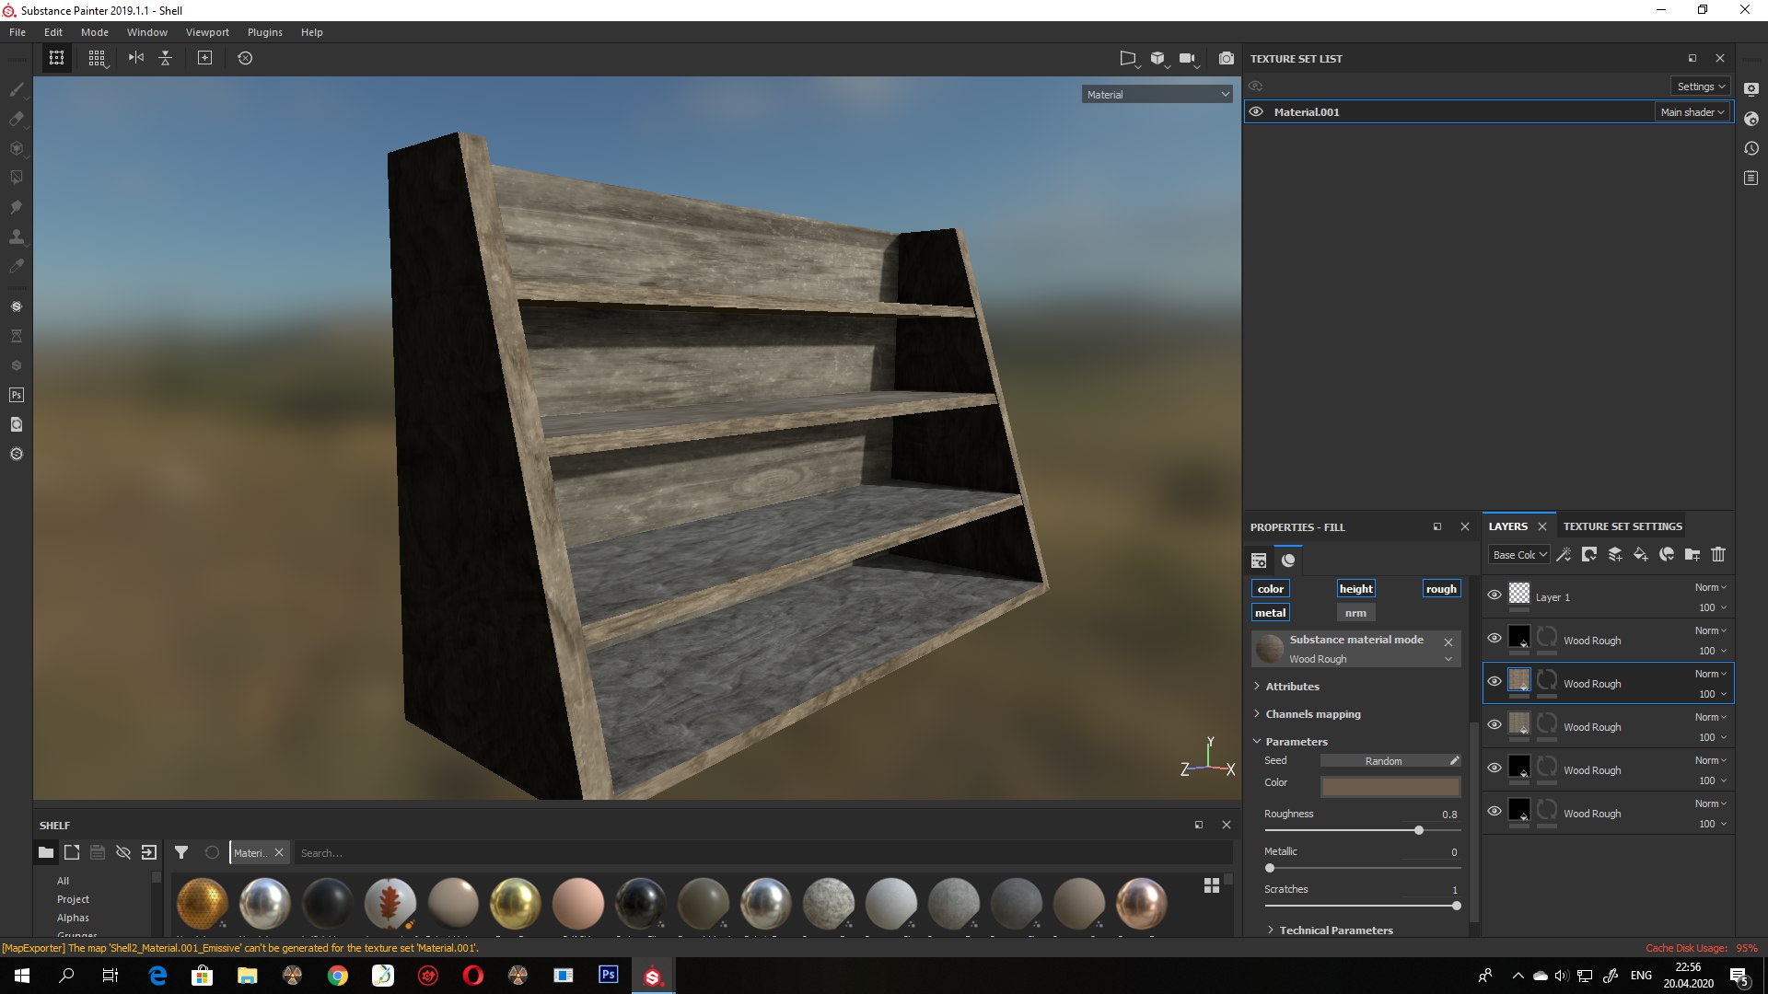
Task: Open the Main shader dropdown
Action: [x=1692, y=111]
